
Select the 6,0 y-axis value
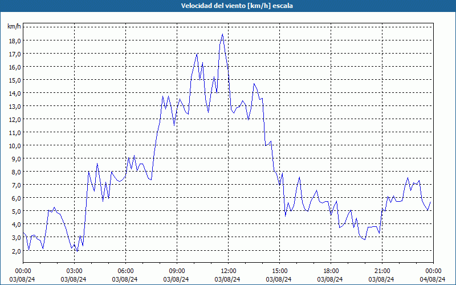click(x=16, y=198)
